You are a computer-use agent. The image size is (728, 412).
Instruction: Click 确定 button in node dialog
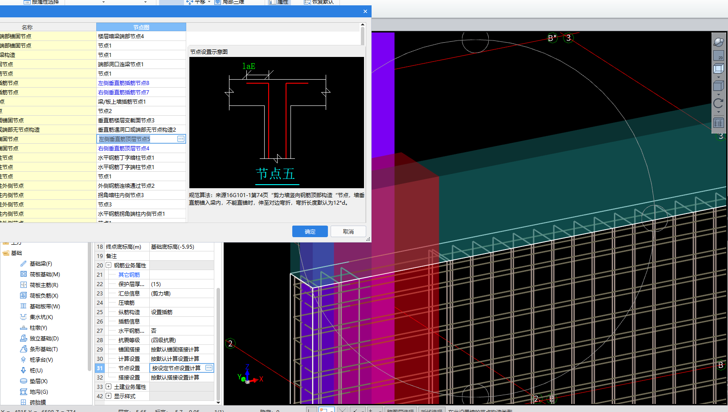(x=310, y=231)
